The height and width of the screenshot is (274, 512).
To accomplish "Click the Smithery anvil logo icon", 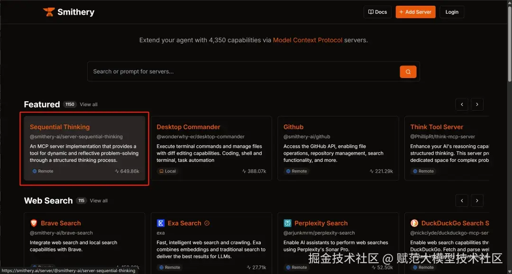I will 49,12.
